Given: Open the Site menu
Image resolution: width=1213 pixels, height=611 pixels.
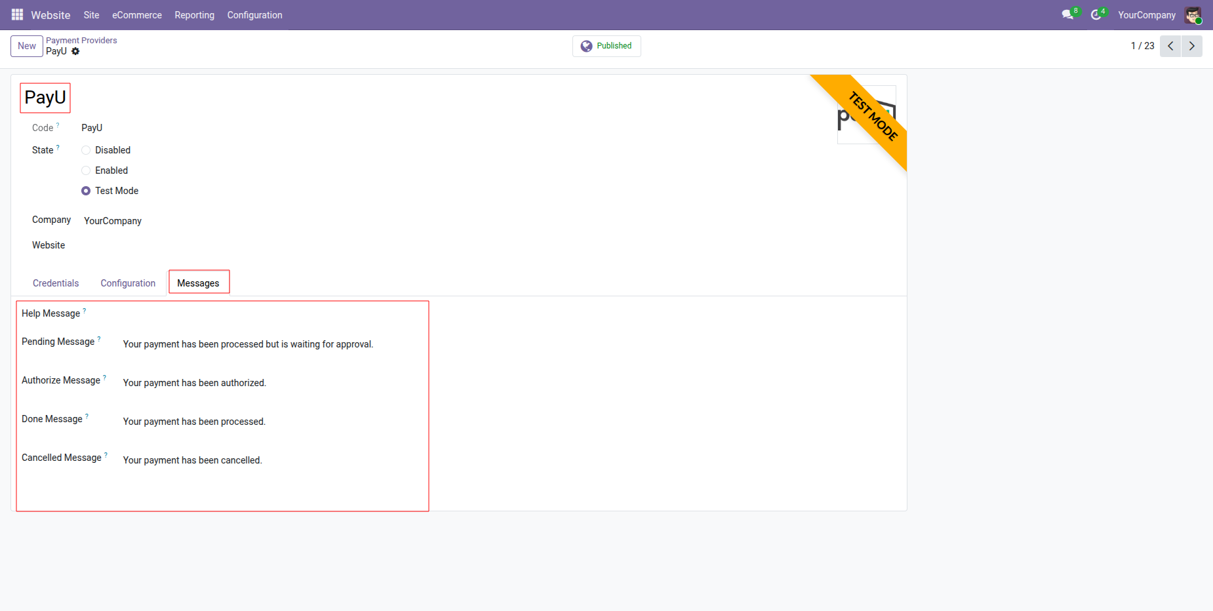Looking at the screenshot, I should click(x=91, y=15).
